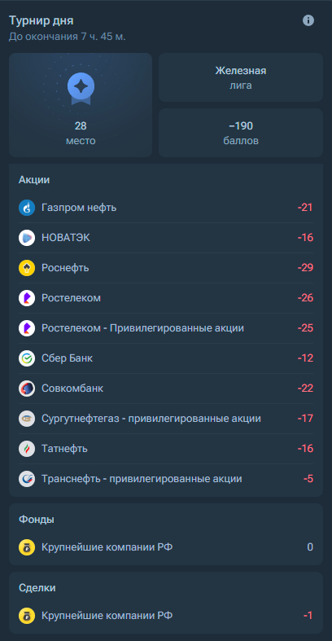Open the Ростелеком stock row

pyautogui.click(x=166, y=298)
